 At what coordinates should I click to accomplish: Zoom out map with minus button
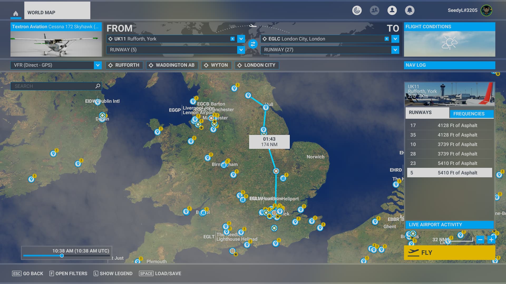[x=480, y=240]
